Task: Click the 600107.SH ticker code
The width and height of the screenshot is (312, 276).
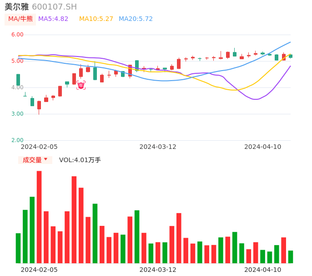Action: pos(54,7)
